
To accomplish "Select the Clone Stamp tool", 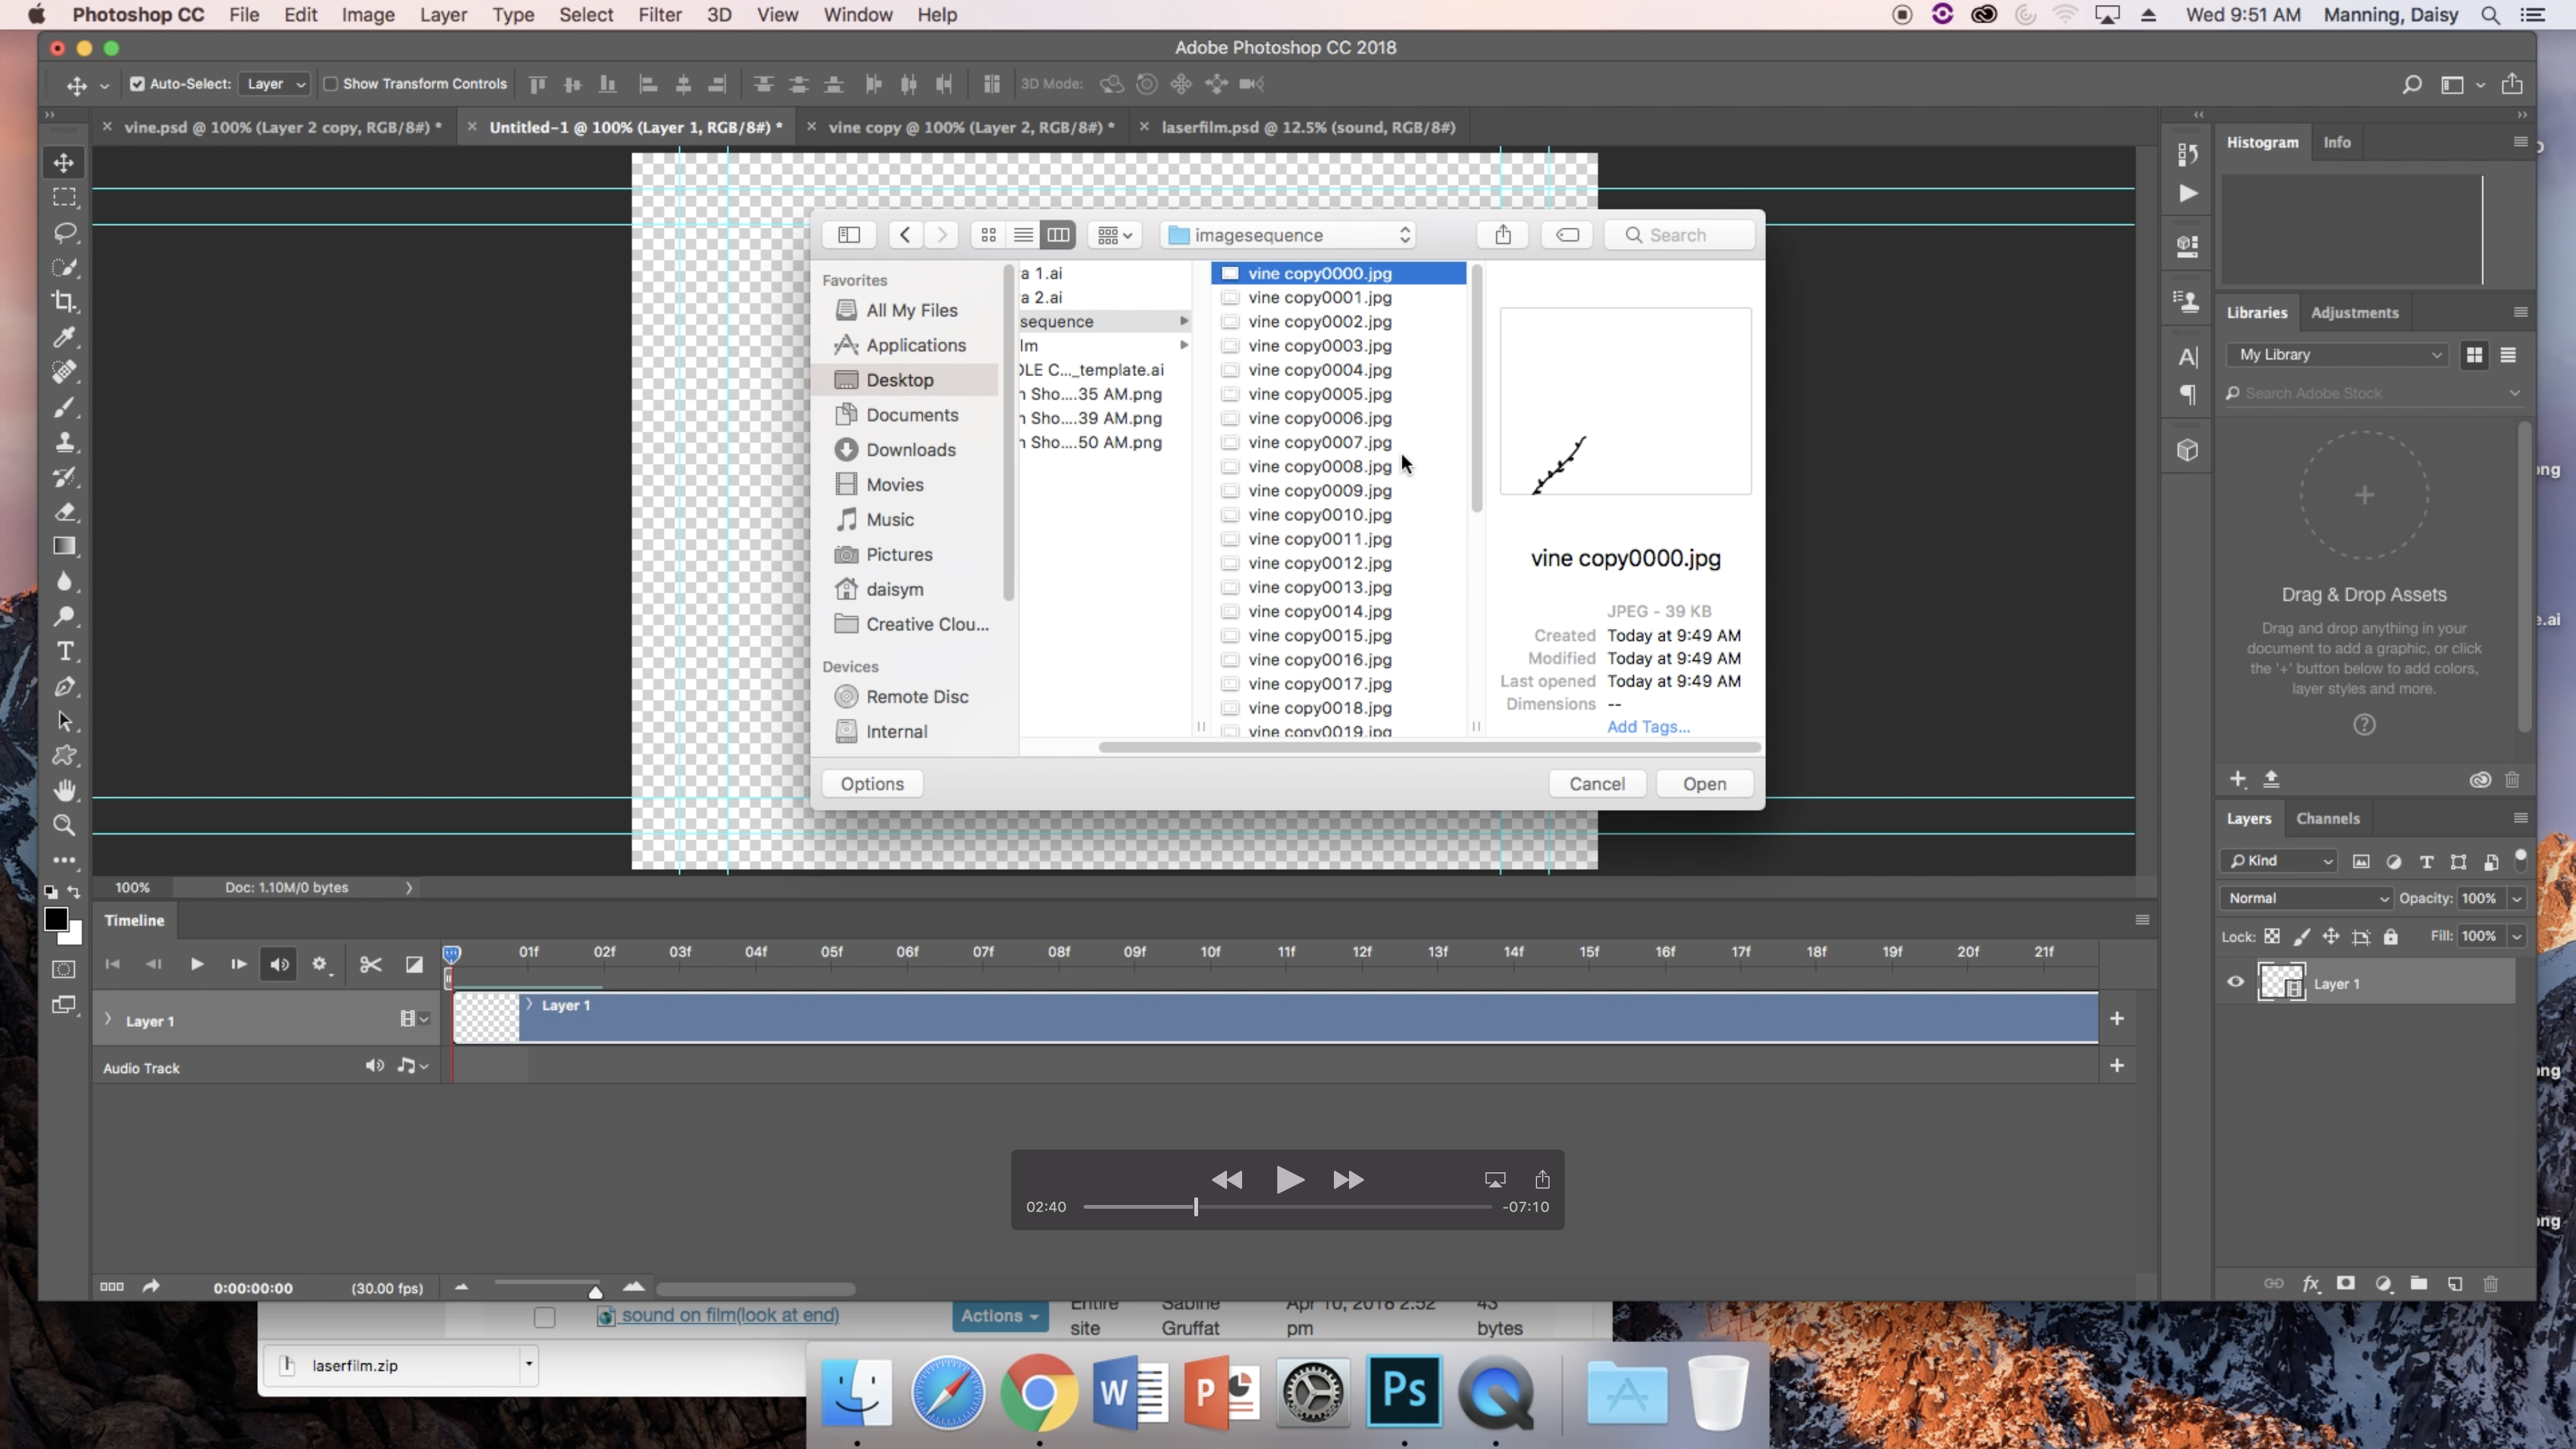I will click(64, 442).
